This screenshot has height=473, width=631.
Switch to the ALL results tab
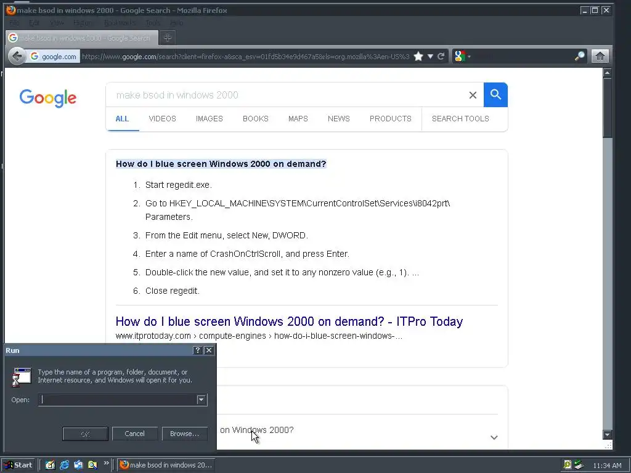tap(122, 119)
